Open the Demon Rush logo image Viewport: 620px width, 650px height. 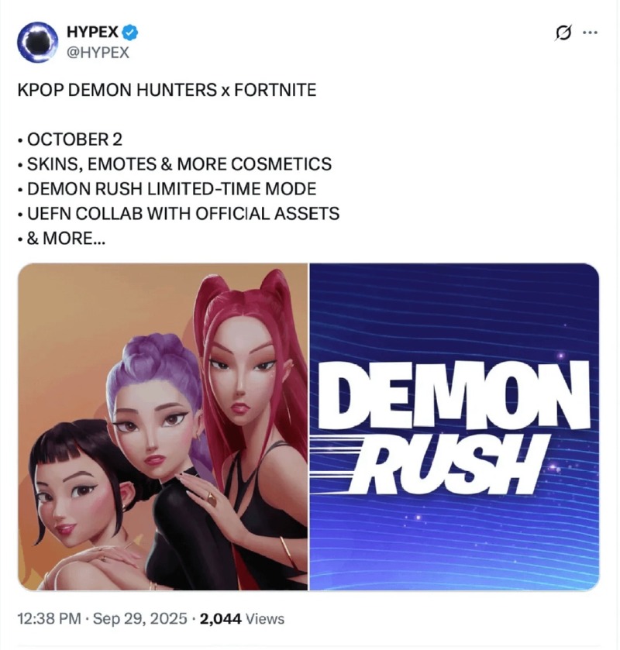[454, 427]
